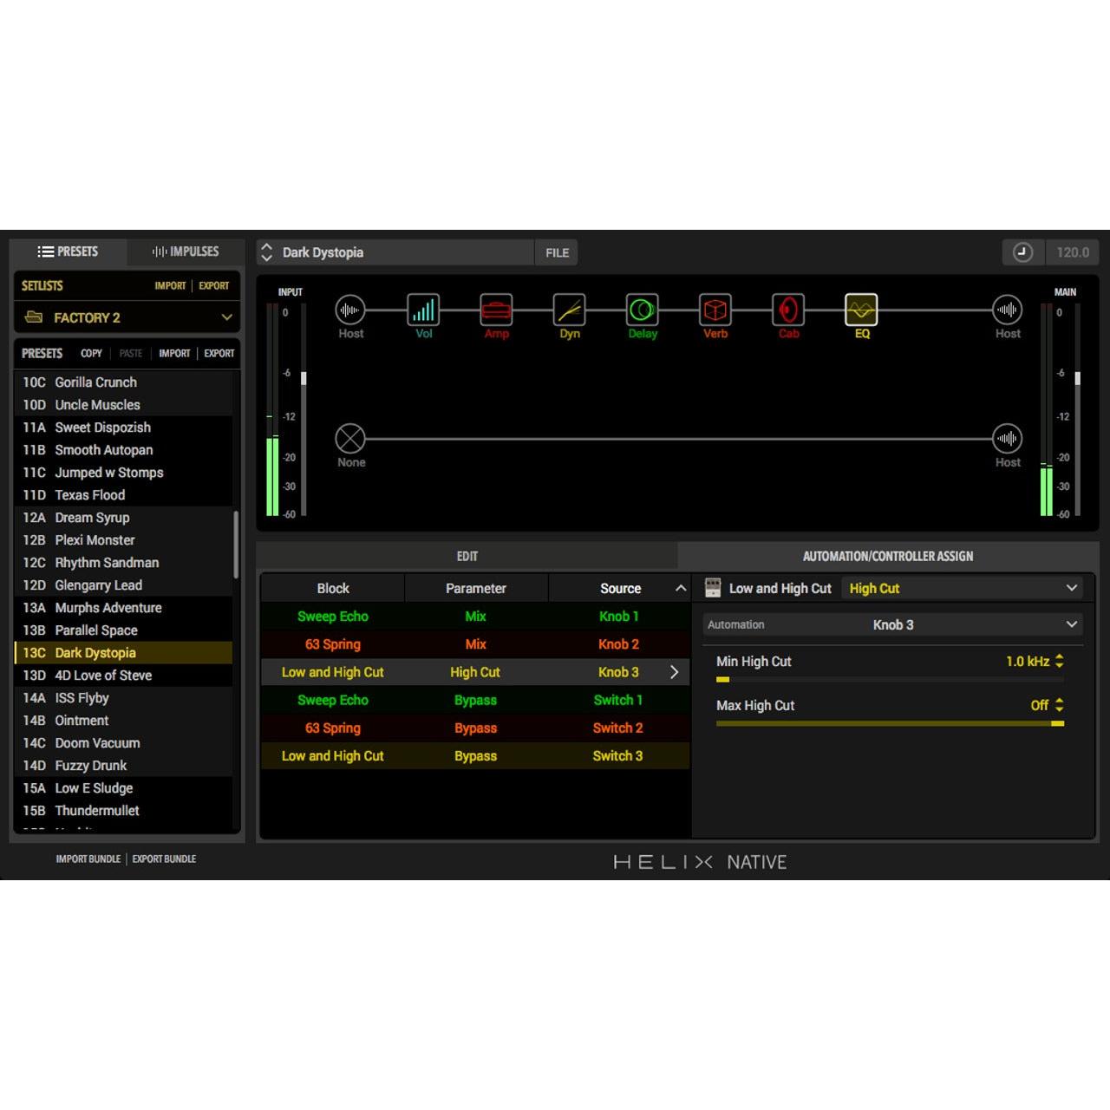Collapse the FACTORY 2 setlist dropdown

tap(225, 317)
